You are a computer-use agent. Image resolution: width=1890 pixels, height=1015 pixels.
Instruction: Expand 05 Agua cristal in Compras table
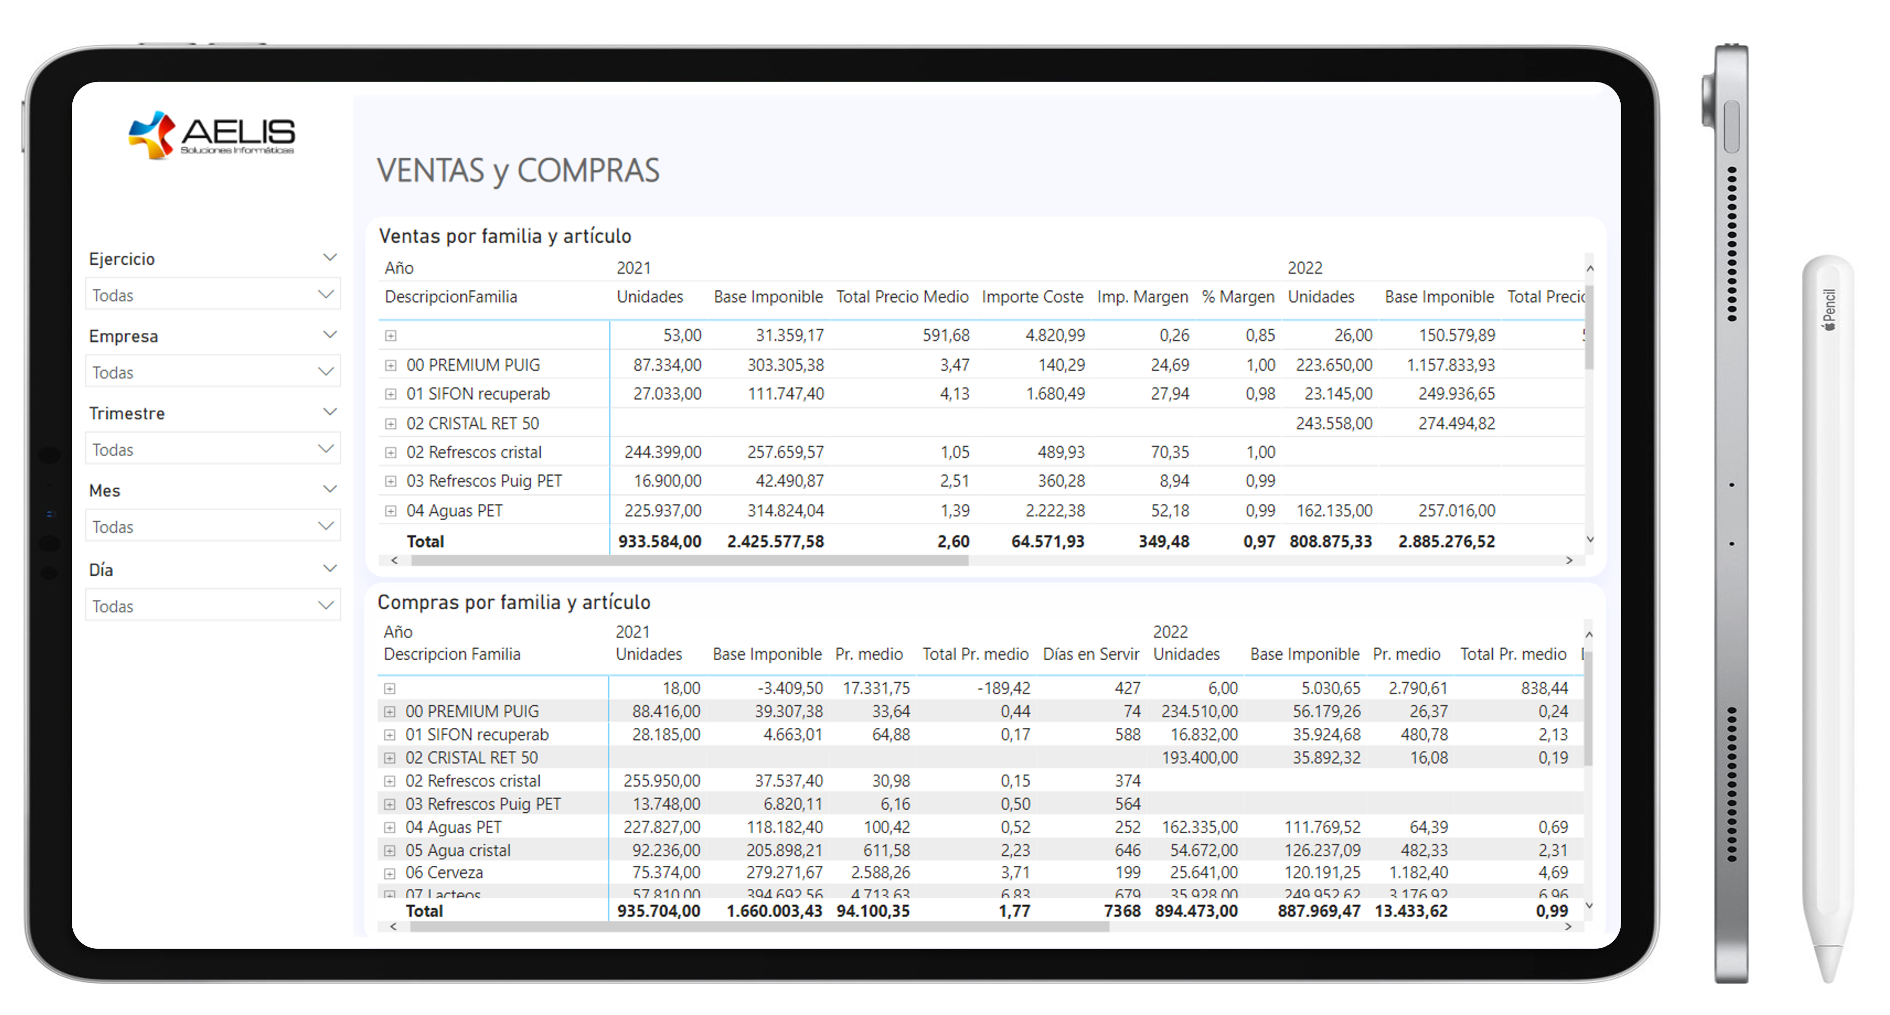coord(390,851)
